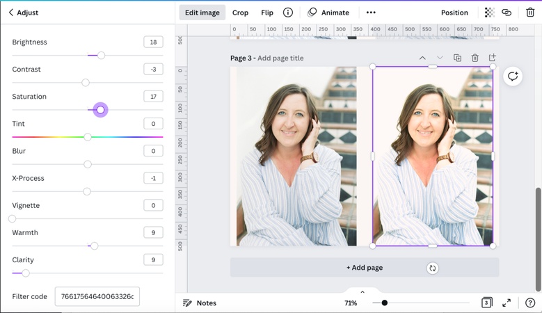Click the Clarity slider handle
The height and width of the screenshot is (313, 542).
[26, 273]
